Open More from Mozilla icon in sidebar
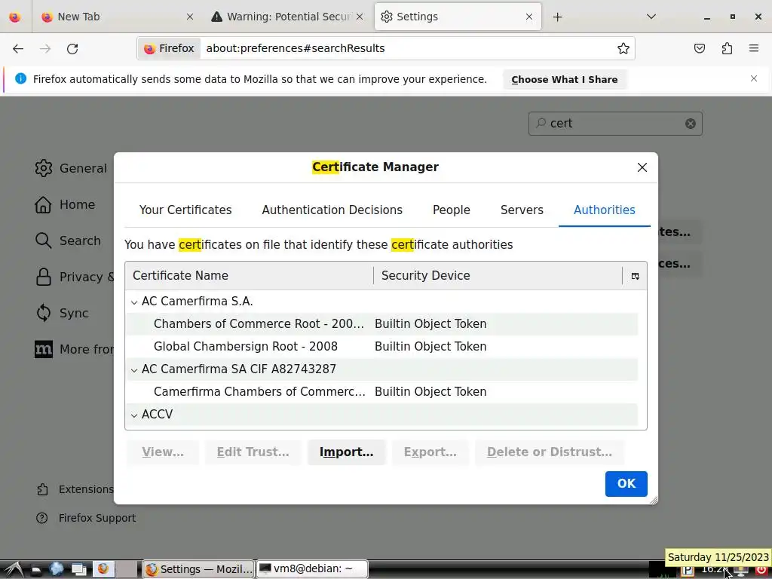Image resolution: width=772 pixels, height=579 pixels. [43, 349]
